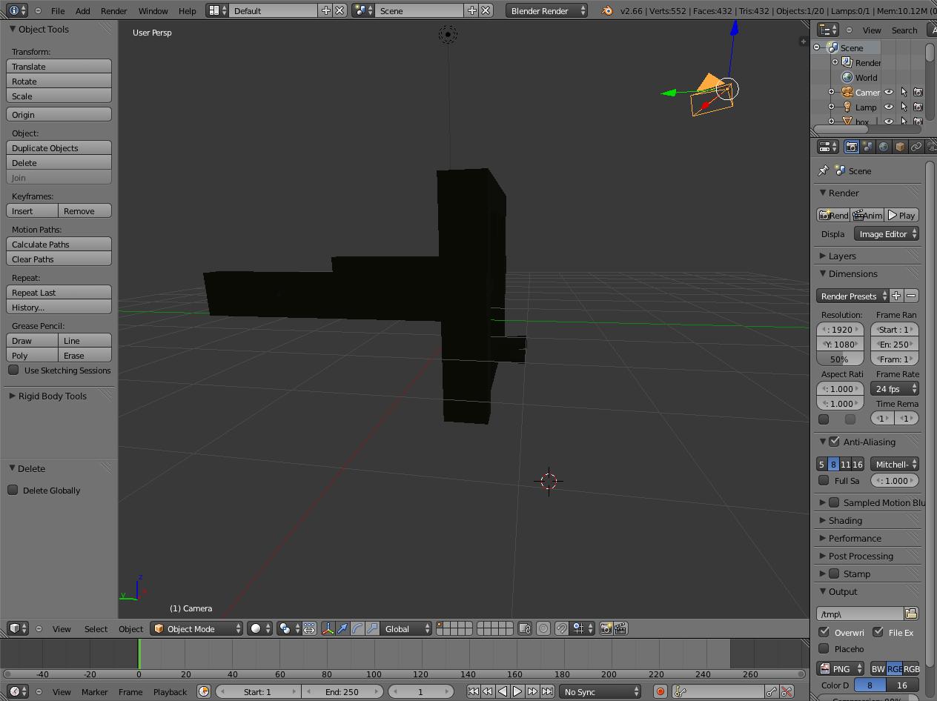Toggle proportional editing circle icon
This screenshot has height=701, width=937.
[x=543, y=628]
